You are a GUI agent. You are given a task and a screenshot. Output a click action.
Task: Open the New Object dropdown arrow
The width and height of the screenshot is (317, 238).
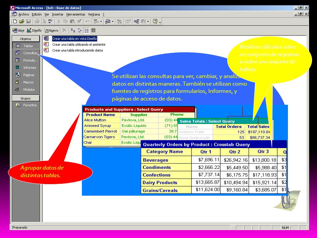click(x=148, y=21)
